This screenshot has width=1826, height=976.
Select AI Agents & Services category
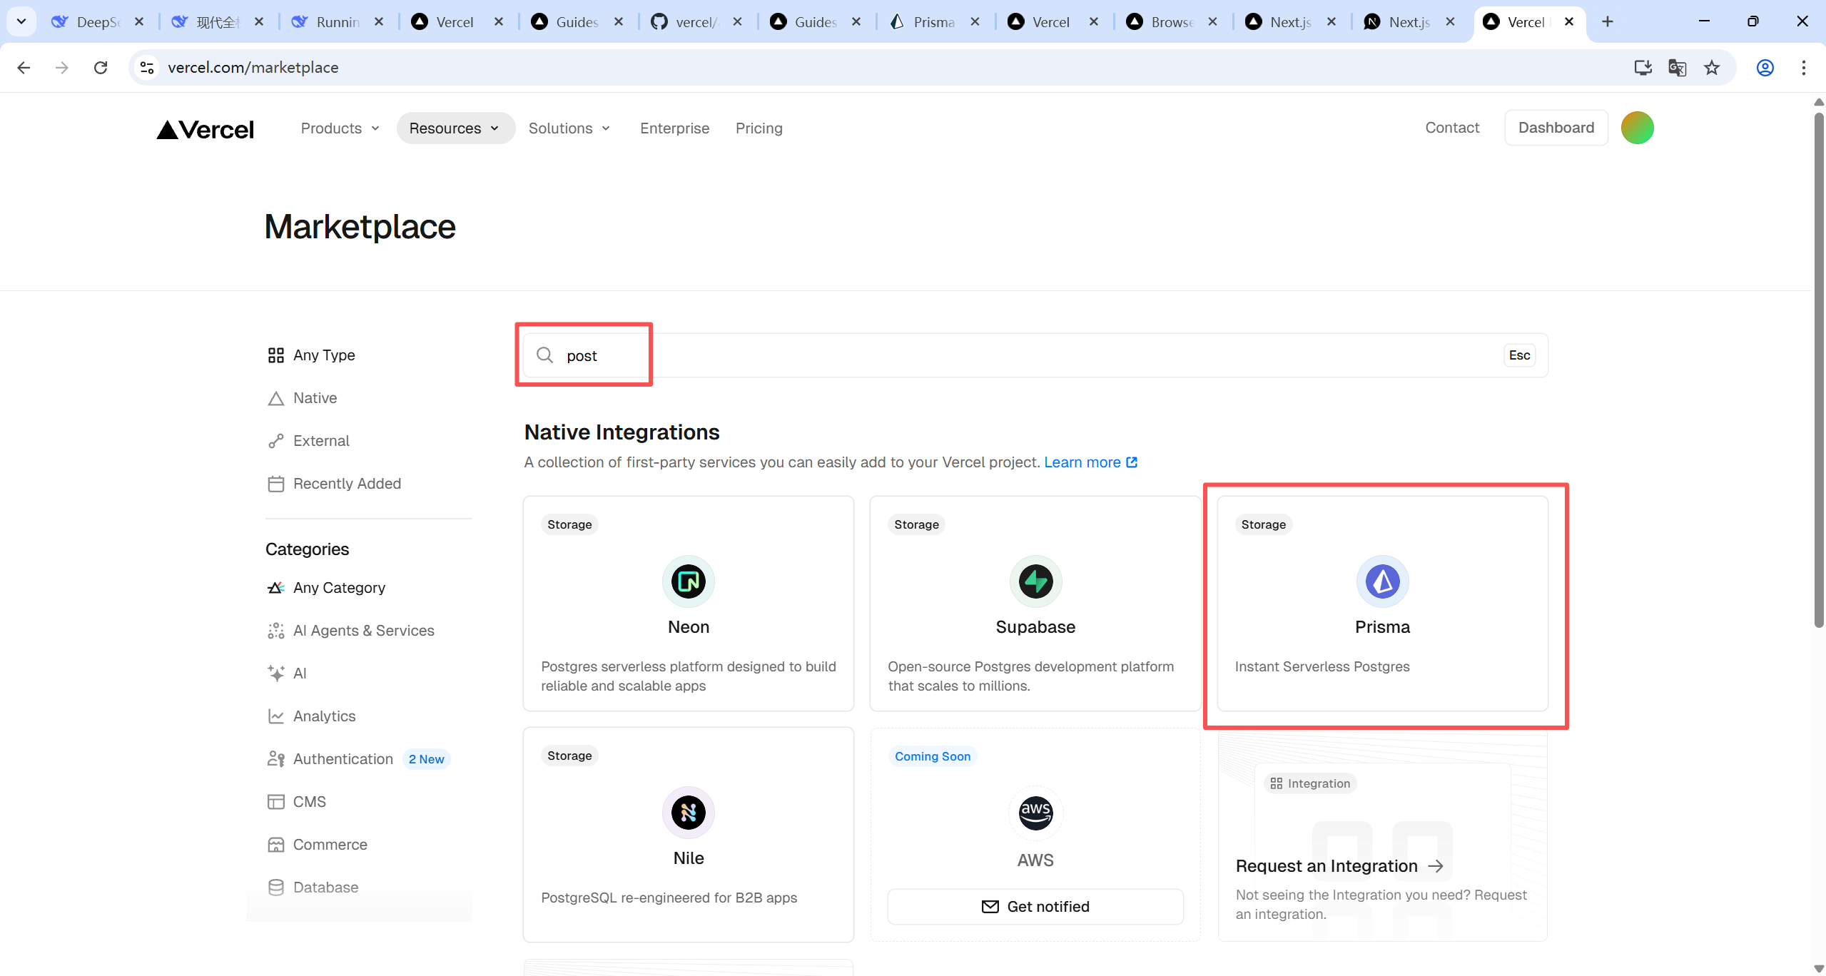(350, 631)
